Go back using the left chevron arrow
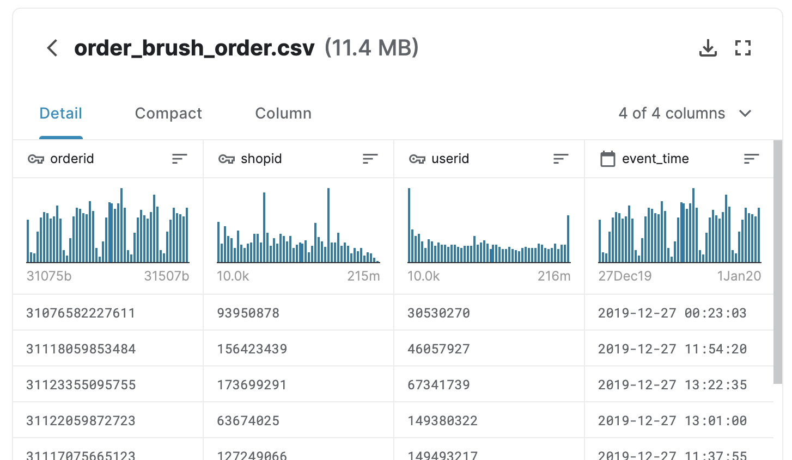Viewport: 792px width, 460px height. tap(52, 48)
